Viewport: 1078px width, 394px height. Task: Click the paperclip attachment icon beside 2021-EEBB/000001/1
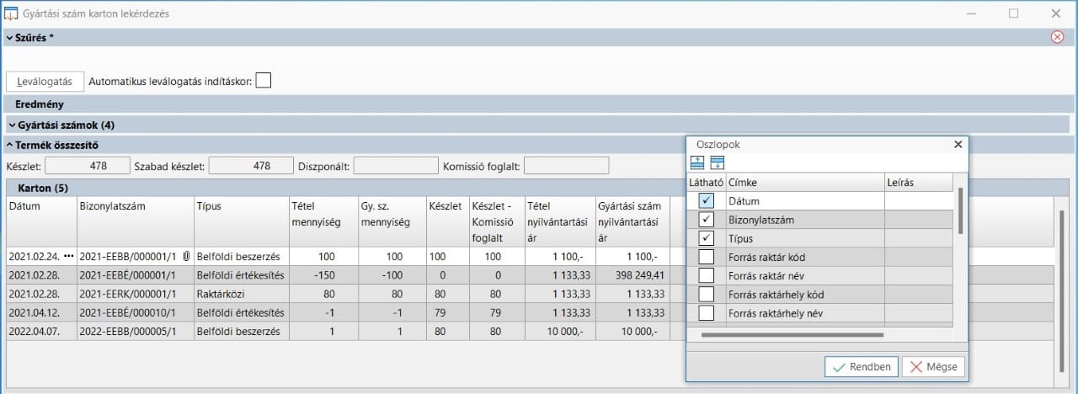click(x=185, y=256)
